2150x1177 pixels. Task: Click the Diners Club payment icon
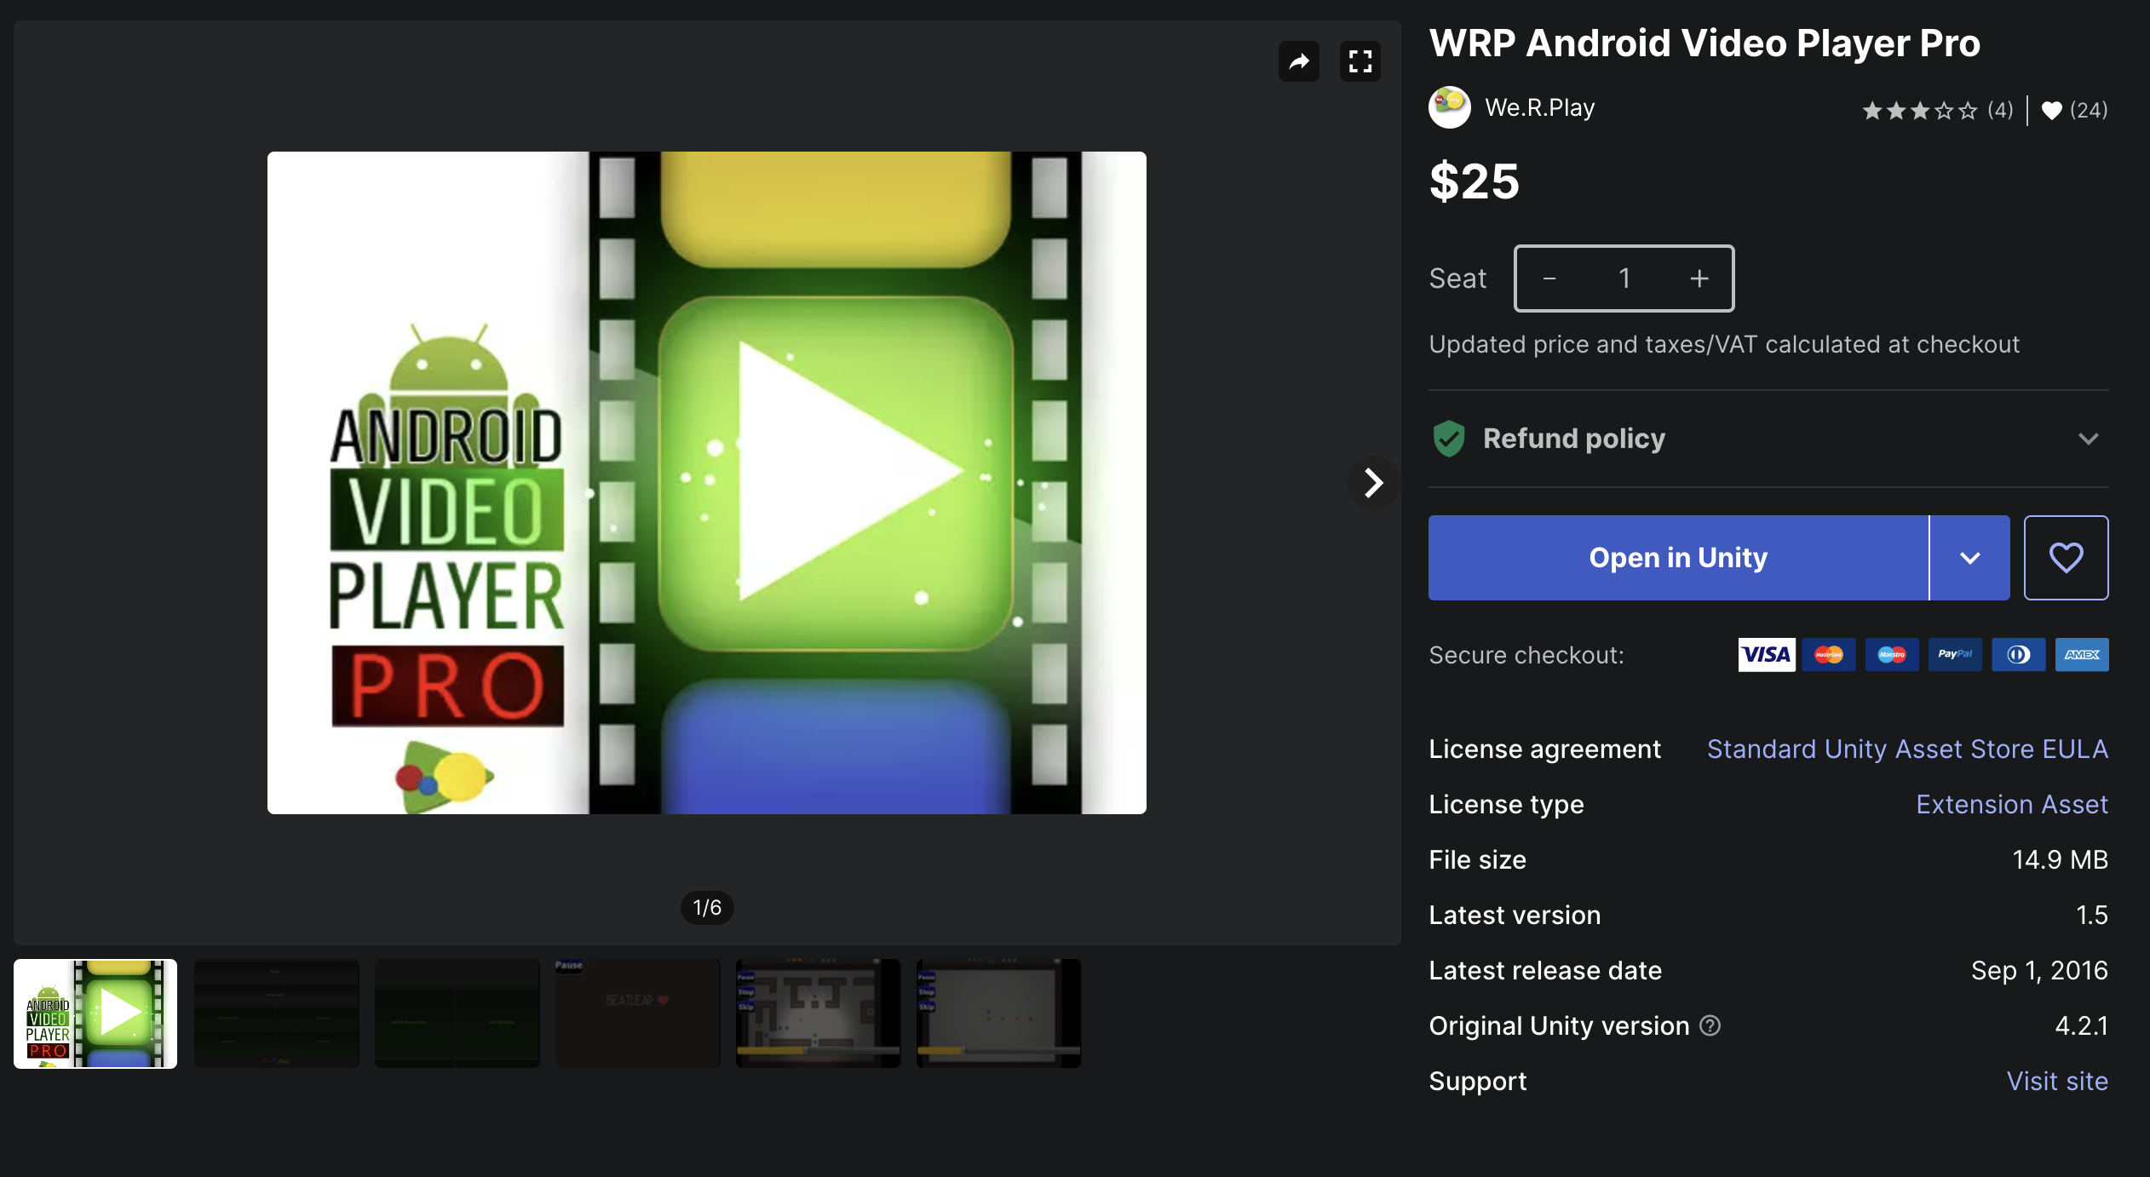(x=2019, y=655)
